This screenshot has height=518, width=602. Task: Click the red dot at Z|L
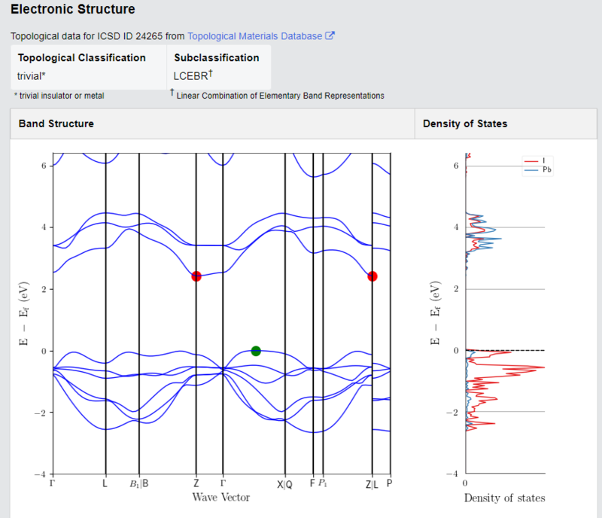click(372, 276)
